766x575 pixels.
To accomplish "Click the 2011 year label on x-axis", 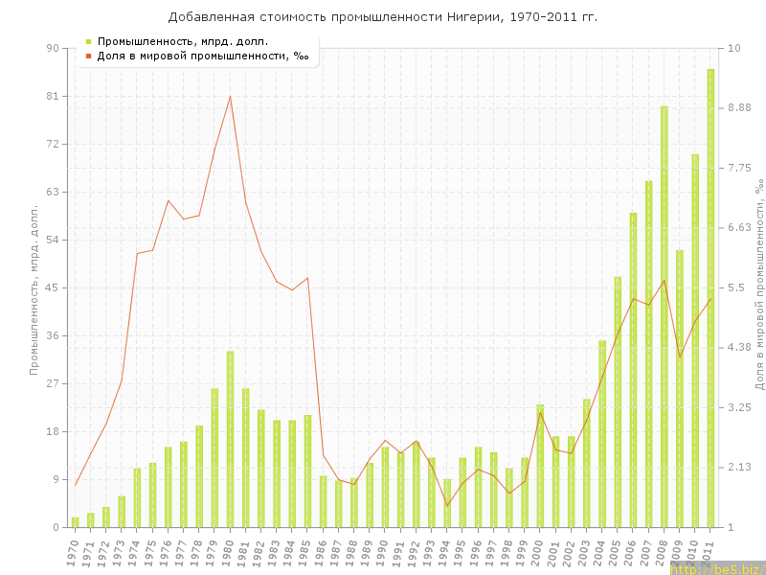I will (708, 552).
